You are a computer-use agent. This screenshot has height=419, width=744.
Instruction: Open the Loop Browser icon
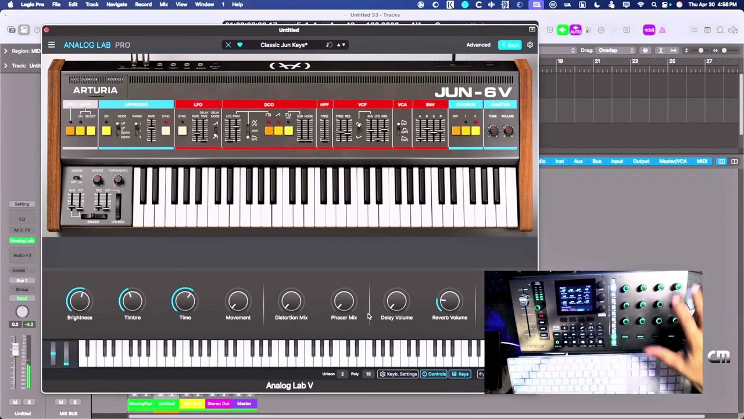point(720,30)
